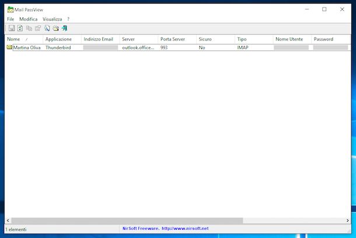Maximize the Mail PassView window
The height and width of the screenshot is (238, 356).
click(x=324, y=9)
